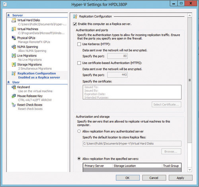Image resolution: width=199 pixels, height=187 pixels.
Task: Click the scrollbar up arrow
Action: click(190, 15)
